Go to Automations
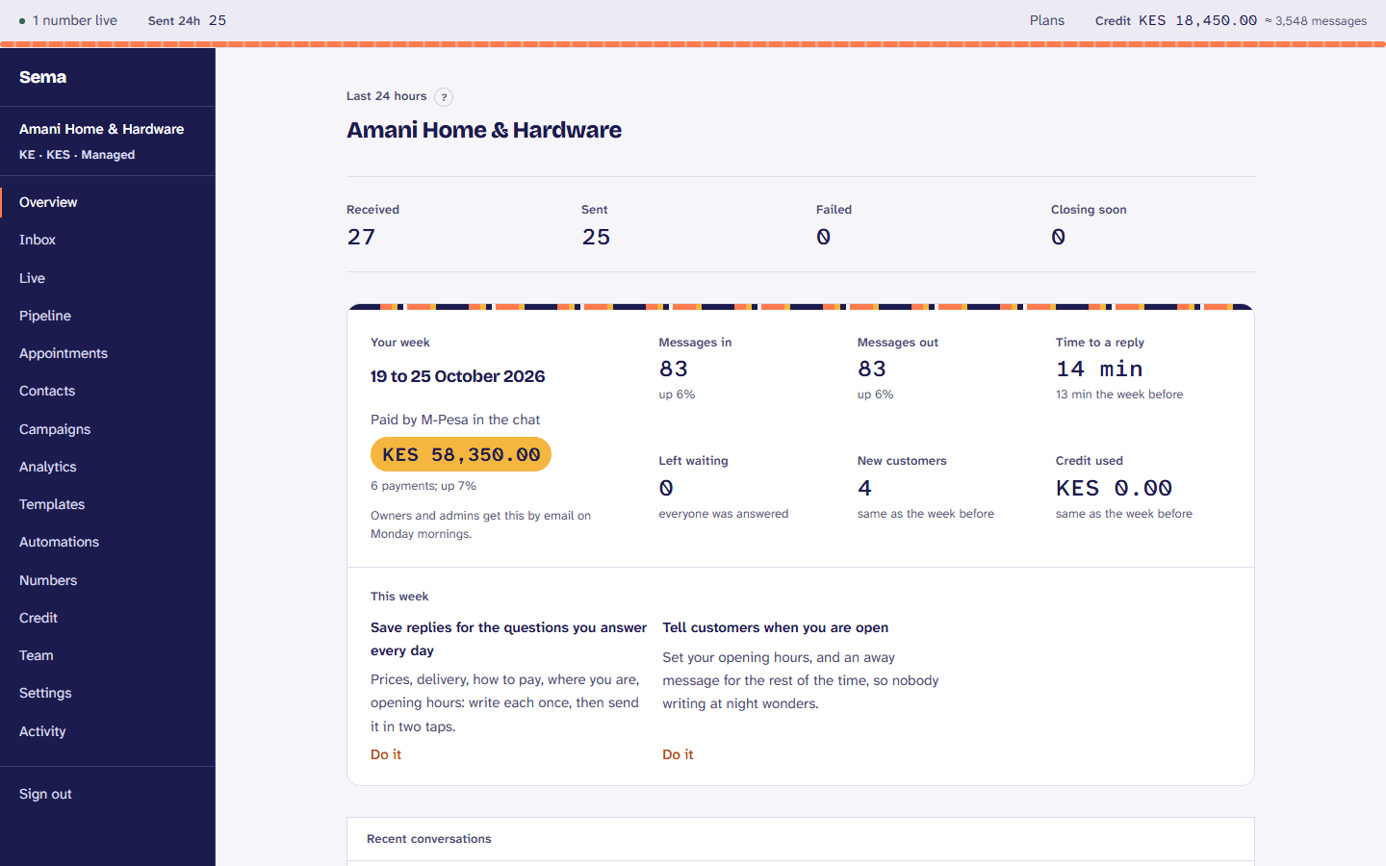 [x=108, y=542]
